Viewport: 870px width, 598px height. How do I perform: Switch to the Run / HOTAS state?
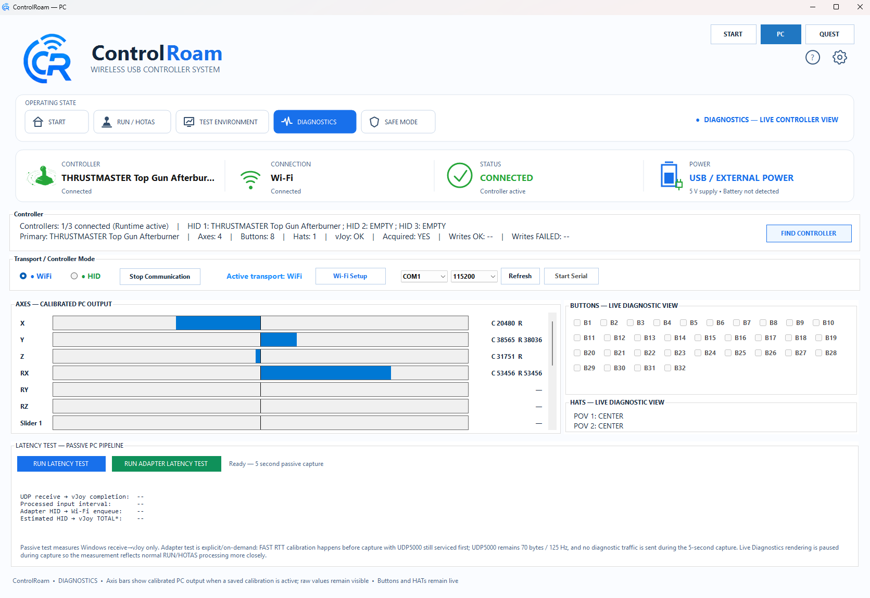pos(132,122)
